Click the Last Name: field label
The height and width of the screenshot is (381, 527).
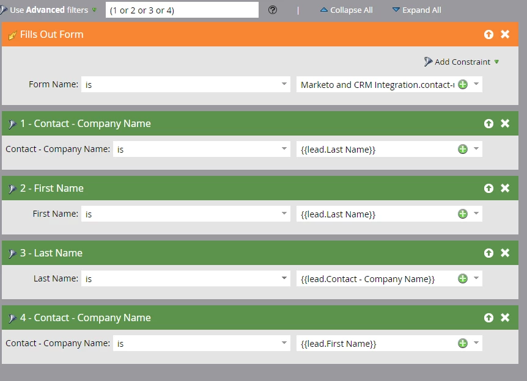56,278
